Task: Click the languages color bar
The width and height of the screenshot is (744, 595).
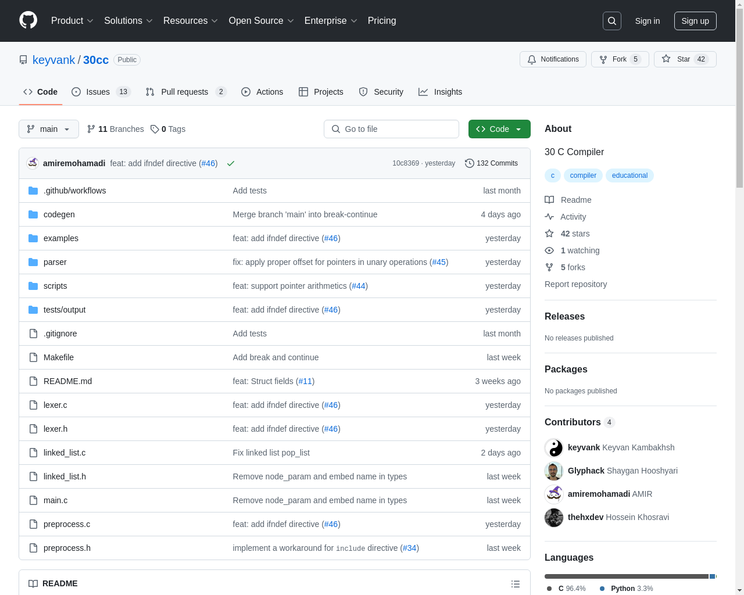Action: (630, 576)
